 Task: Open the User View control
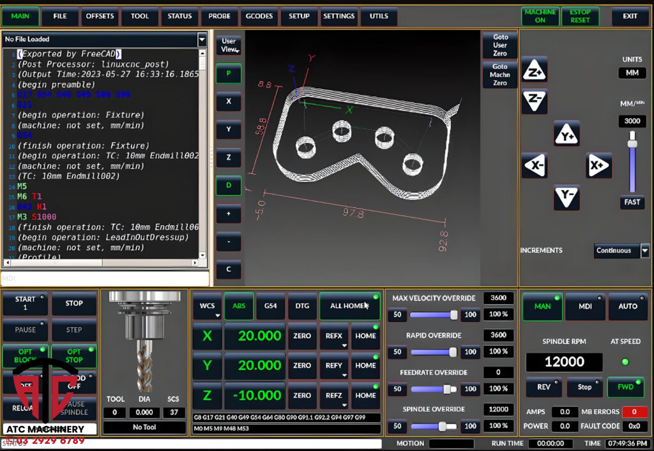pyautogui.click(x=229, y=45)
